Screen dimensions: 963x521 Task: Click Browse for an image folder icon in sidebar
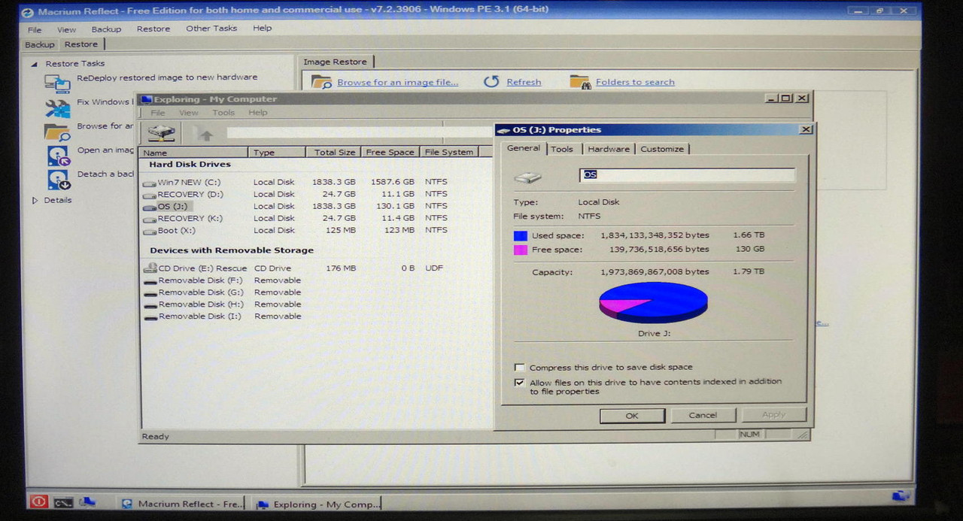(57, 132)
